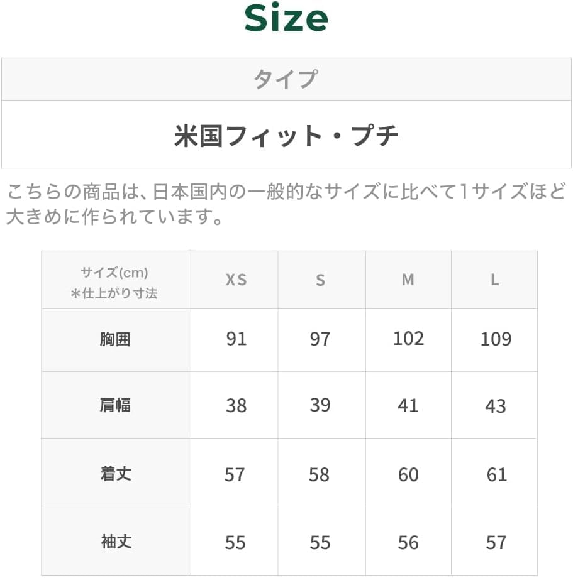
Task: Select the S size column header
Action: (320, 280)
